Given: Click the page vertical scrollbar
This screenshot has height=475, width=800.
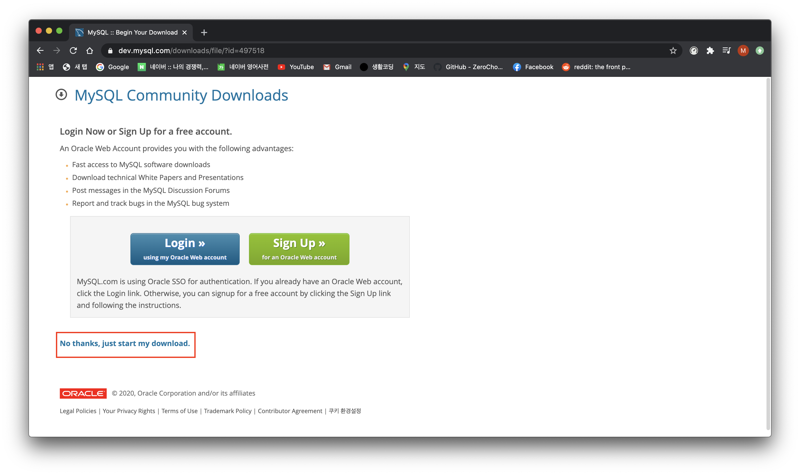Looking at the screenshot, I should 768,253.
